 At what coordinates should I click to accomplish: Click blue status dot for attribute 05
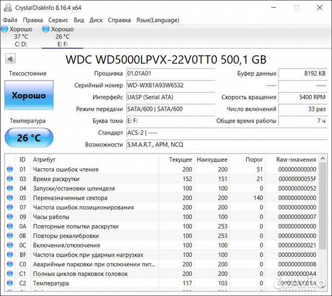tap(10, 197)
